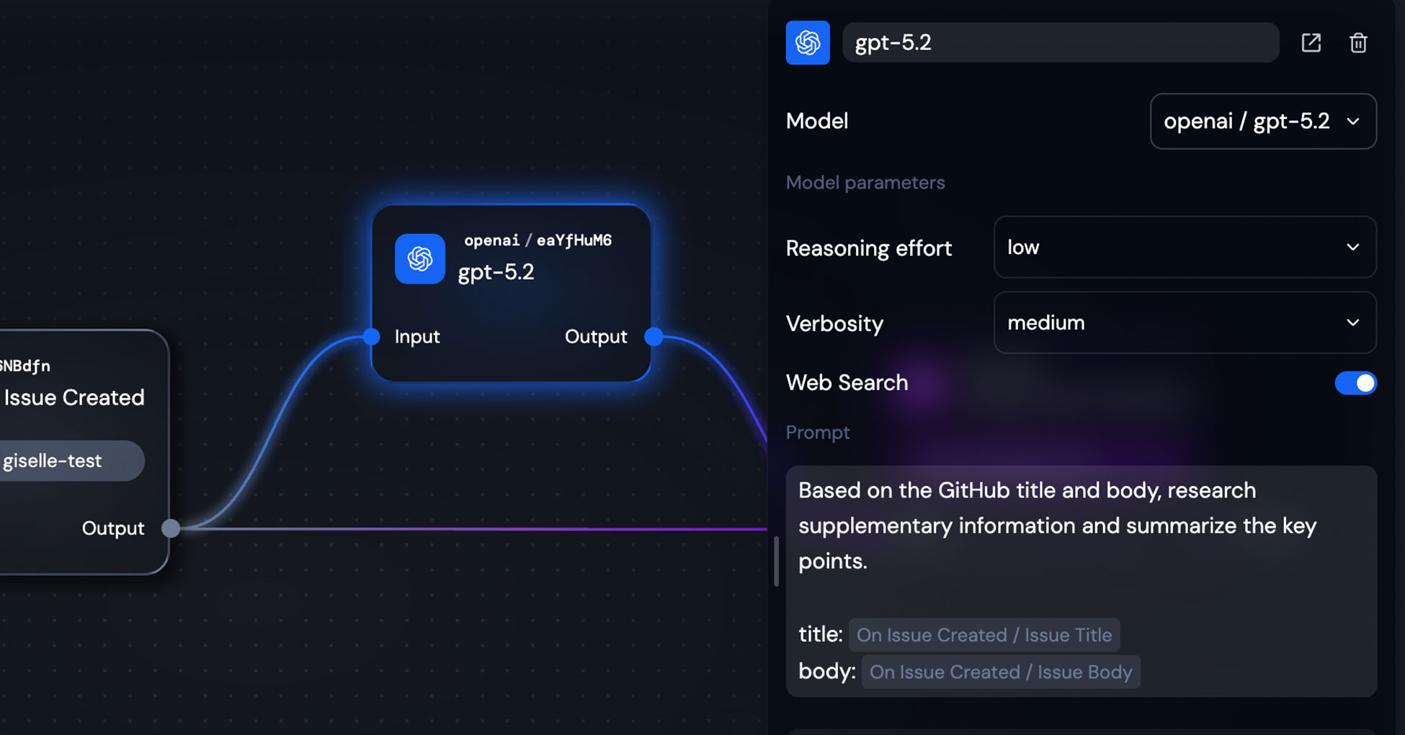Change Reasoning effort from low

[1184, 247]
